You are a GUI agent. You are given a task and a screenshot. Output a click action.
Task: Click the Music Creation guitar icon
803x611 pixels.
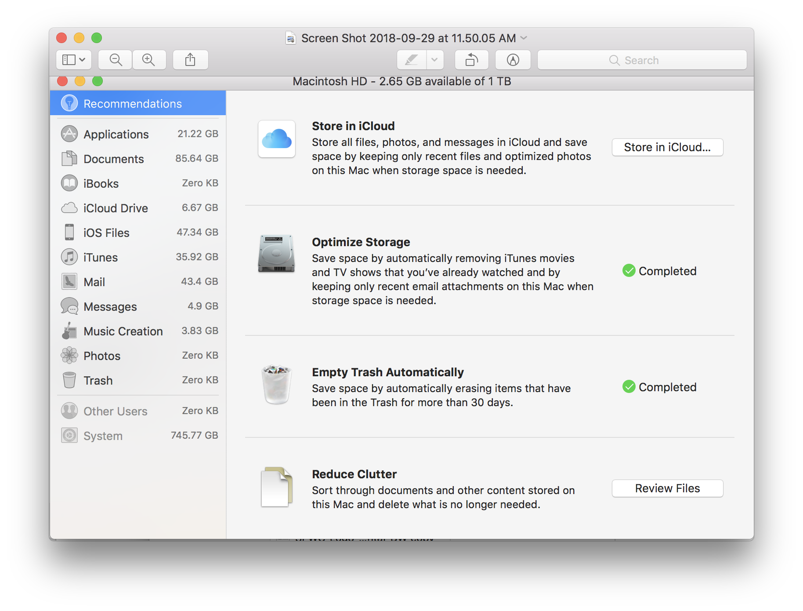point(69,331)
